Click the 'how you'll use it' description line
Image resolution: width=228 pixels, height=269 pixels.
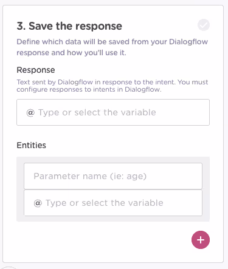click(71, 53)
